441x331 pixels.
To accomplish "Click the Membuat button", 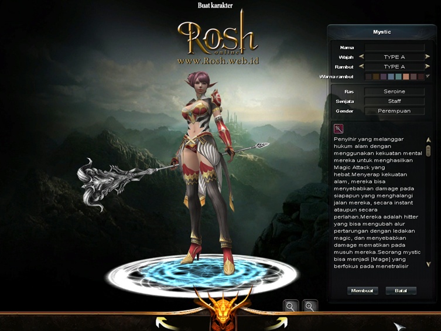I will pyautogui.click(x=363, y=291).
